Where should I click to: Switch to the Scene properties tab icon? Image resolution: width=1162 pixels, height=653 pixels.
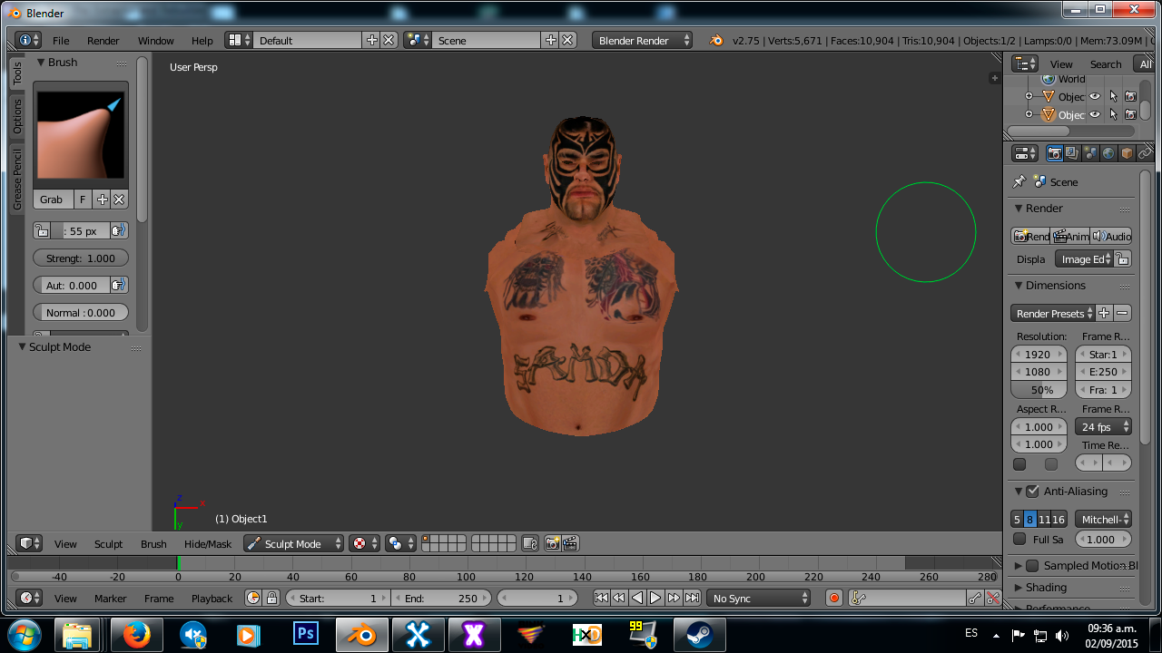point(1090,153)
